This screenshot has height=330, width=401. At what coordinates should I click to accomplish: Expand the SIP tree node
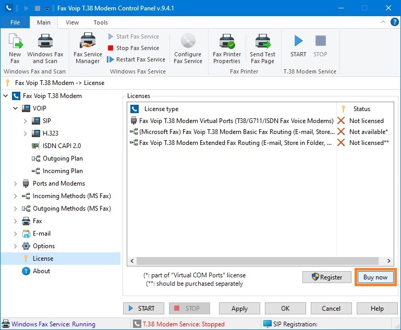tap(26, 121)
